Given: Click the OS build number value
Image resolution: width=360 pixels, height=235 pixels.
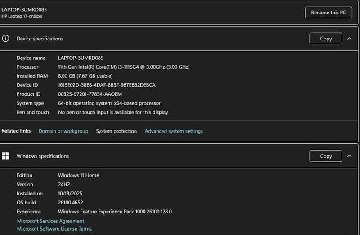Looking at the screenshot, I should 71,203.
